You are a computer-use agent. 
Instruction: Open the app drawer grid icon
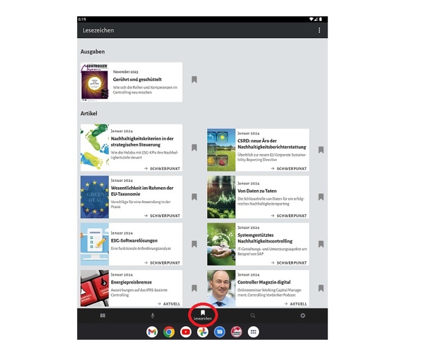tap(254, 332)
